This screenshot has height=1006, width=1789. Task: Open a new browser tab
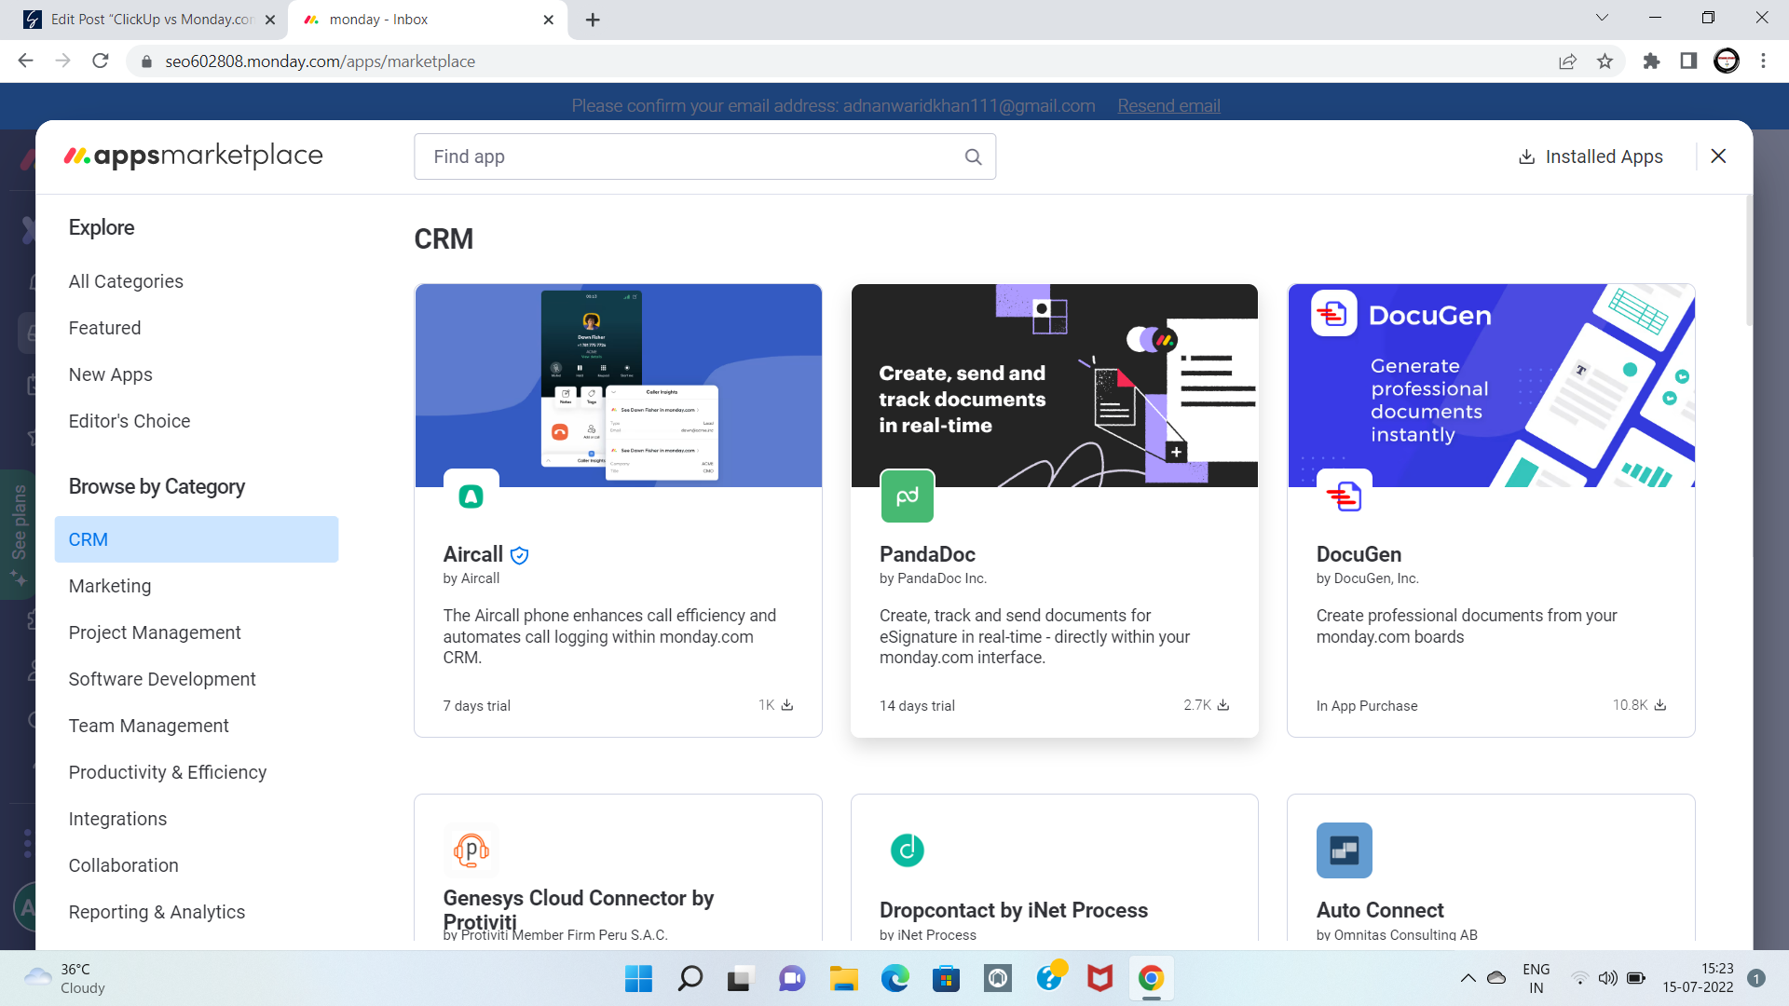pyautogui.click(x=593, y=20)
